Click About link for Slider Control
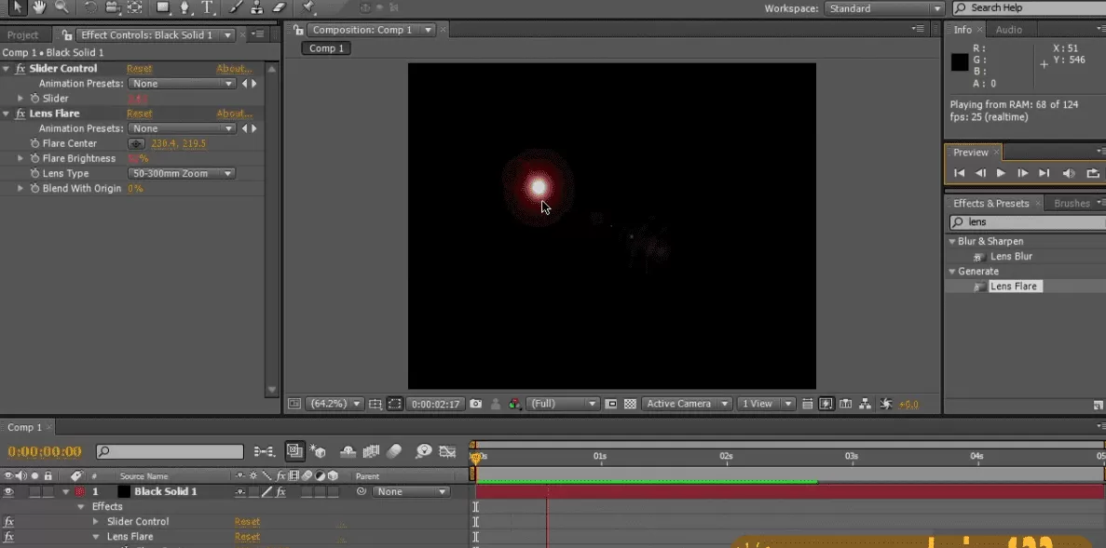 pyautogui.click(x=234, y=69)
